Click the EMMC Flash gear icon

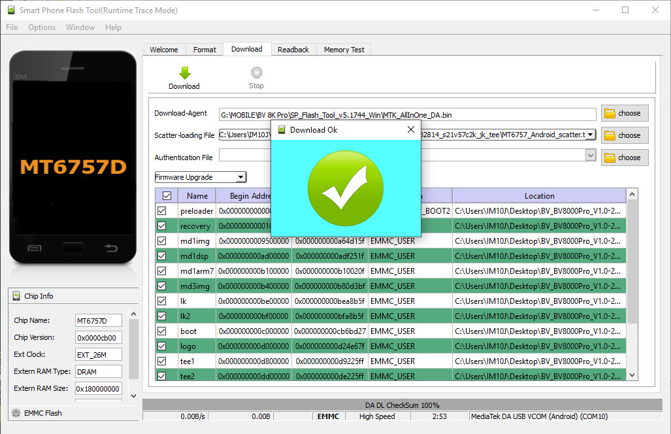tap(16, 413)
